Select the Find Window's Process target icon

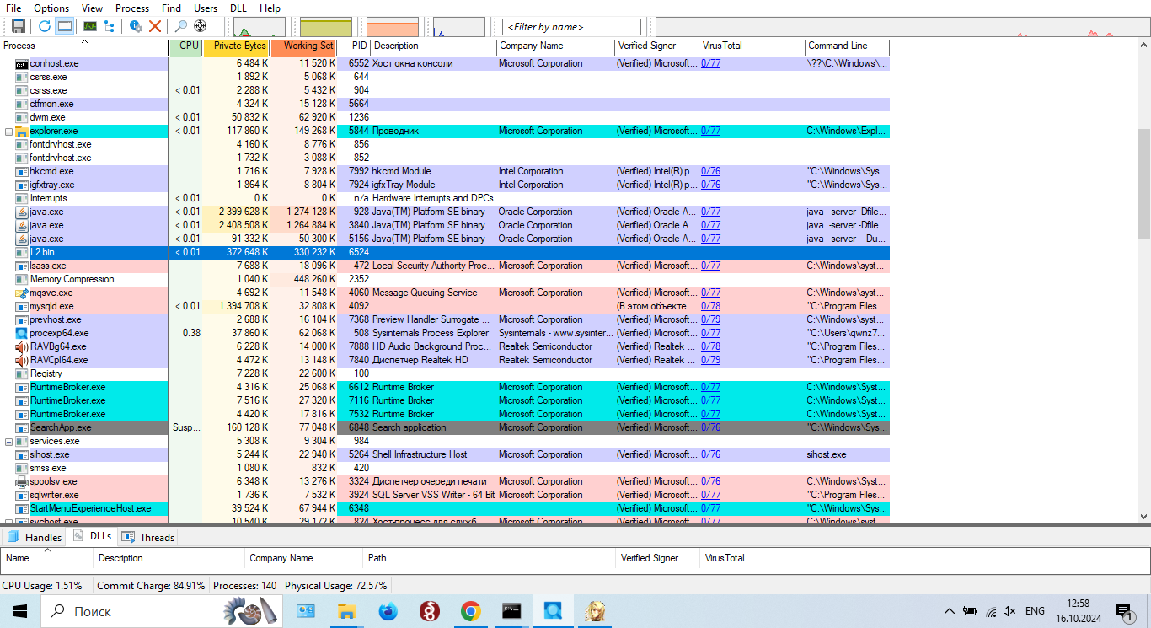coord(201,26)
